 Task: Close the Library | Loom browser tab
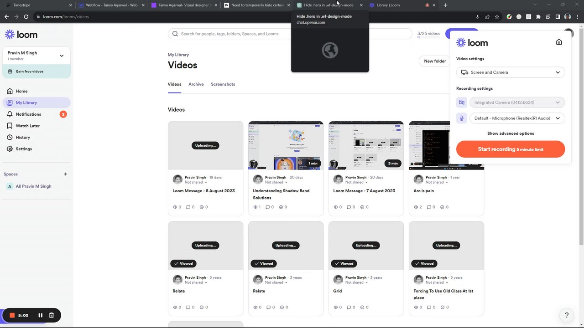tap(434, 5)
